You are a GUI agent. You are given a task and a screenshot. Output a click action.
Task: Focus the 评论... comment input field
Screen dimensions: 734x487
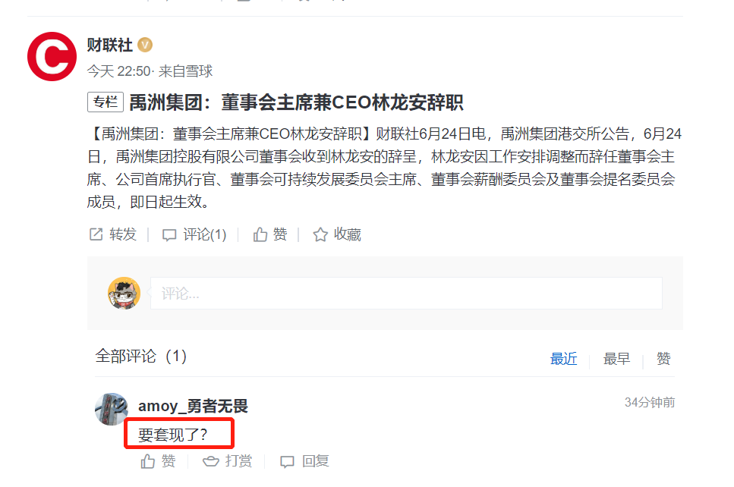tap(406, 294)
